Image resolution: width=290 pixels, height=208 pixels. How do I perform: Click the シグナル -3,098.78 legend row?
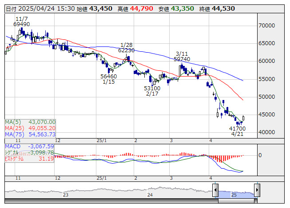pyautogui.click(x=29, y=153)
